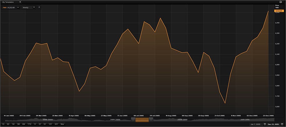Click the 04-Feb-2005 date axis label

click(25, 116)
